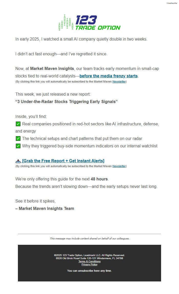Click the inbox tray icon beside Grab the Free Report
This screenshot has width=179, height=294.
click(18, 161)
